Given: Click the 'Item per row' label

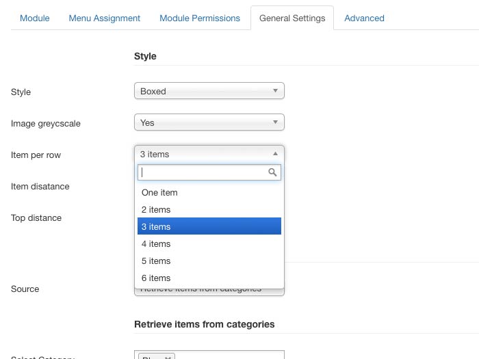Looking at the screenshot, I should coord(36,155).
